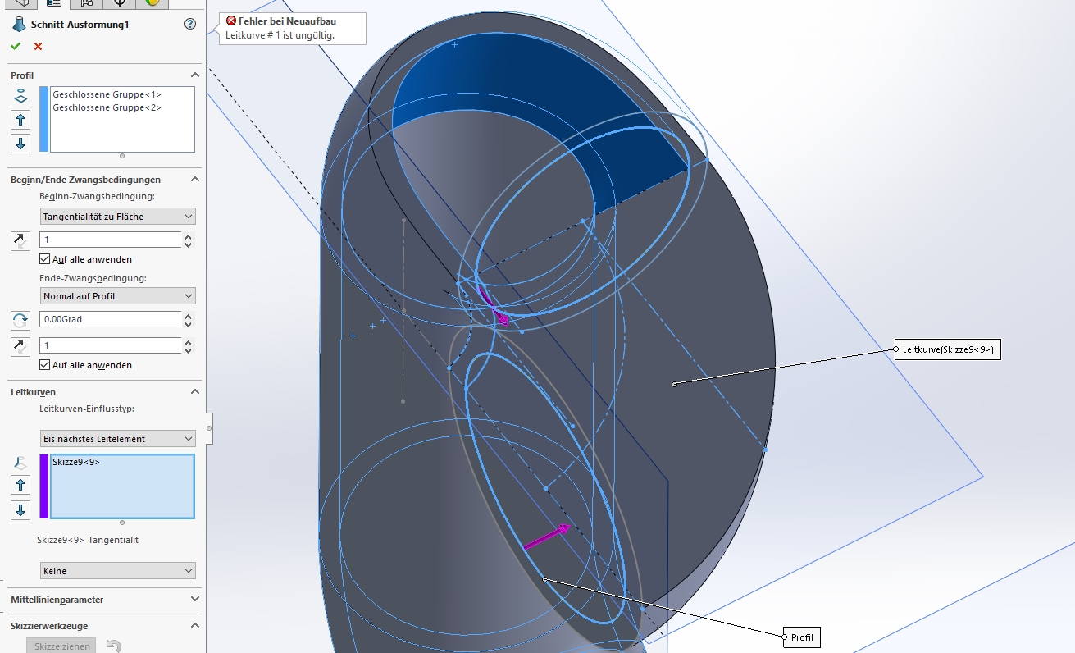Toggle first 'Auf alle anwenden' under Beginn-Zwangsbedingung
Screen dimensions: 1075x653
[45, 259]
